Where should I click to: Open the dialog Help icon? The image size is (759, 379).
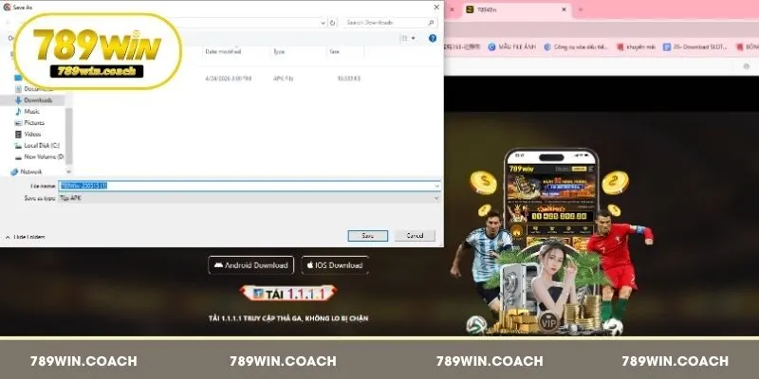(433, 38)
